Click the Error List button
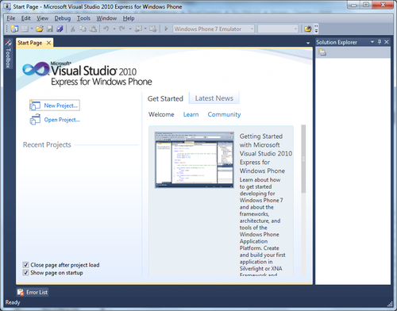 [33, 292]
